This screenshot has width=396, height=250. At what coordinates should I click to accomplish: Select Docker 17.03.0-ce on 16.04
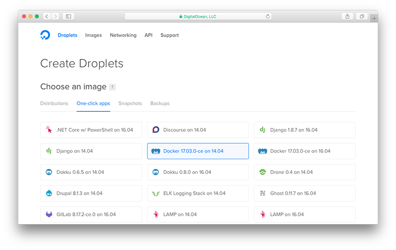coord(305,151)
